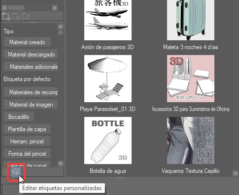Click down arrow of material list scrollbar
Viewport: 239px width, 195px height.
[236, 173]
